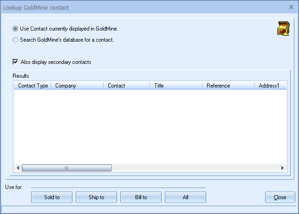Choose 'Search GoldMine's database for a contact'
This screenshot has height=214, width=299.
point(16,40)
